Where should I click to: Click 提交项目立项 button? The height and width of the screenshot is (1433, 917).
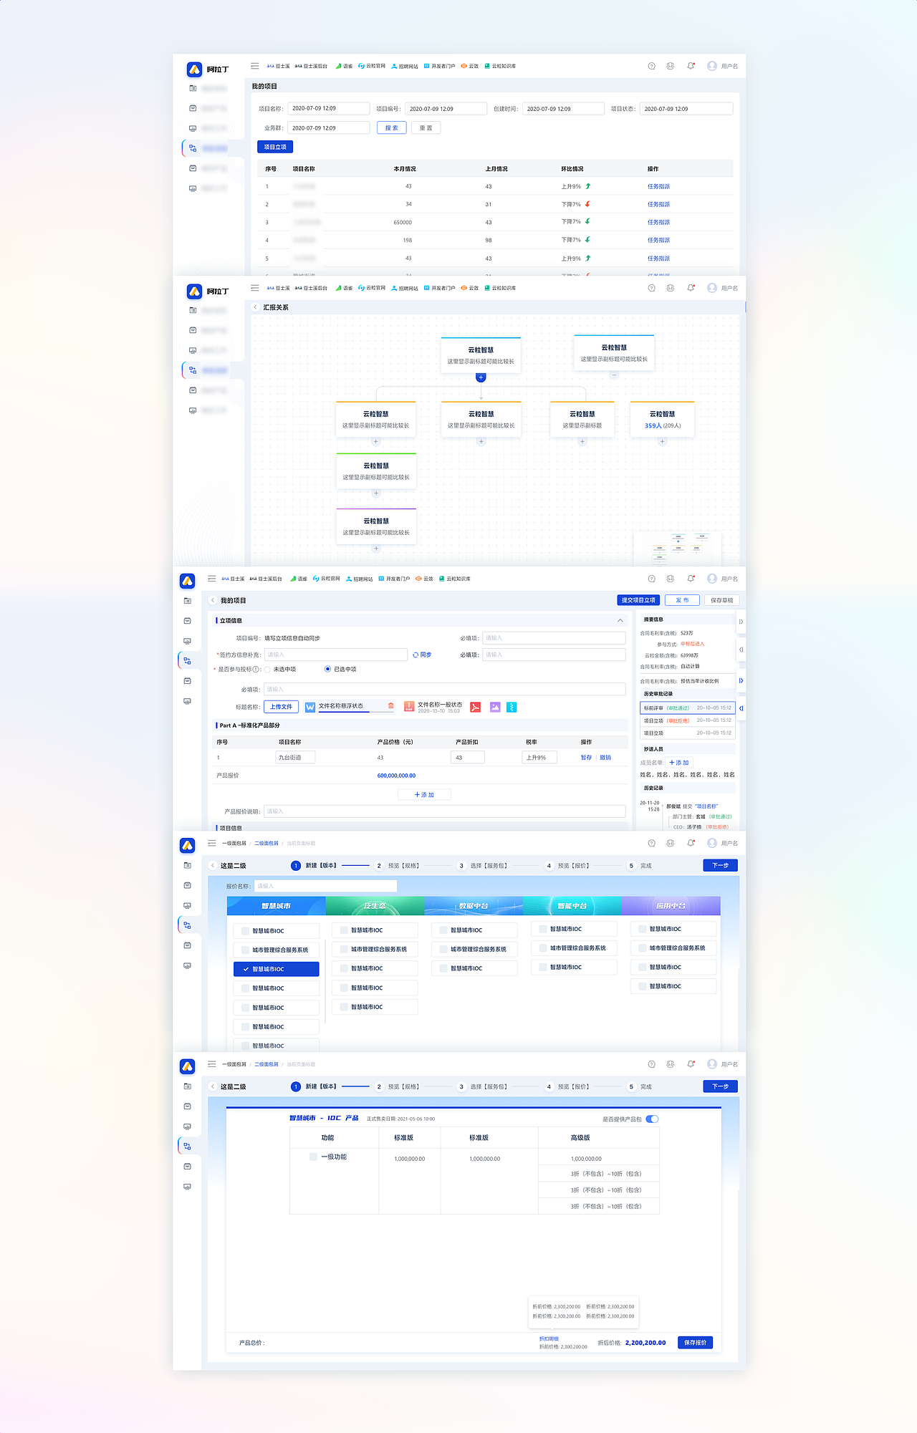[638, 600]
